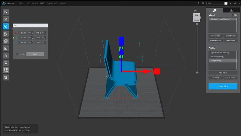Toggle the Uniform scaling checkbox
241x136 pixels.
click(x=17, y=54)
